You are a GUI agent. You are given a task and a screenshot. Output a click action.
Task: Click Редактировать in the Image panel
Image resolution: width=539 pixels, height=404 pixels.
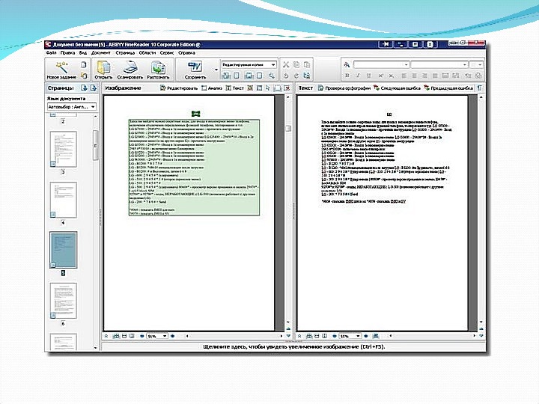(x=179, y=88)
